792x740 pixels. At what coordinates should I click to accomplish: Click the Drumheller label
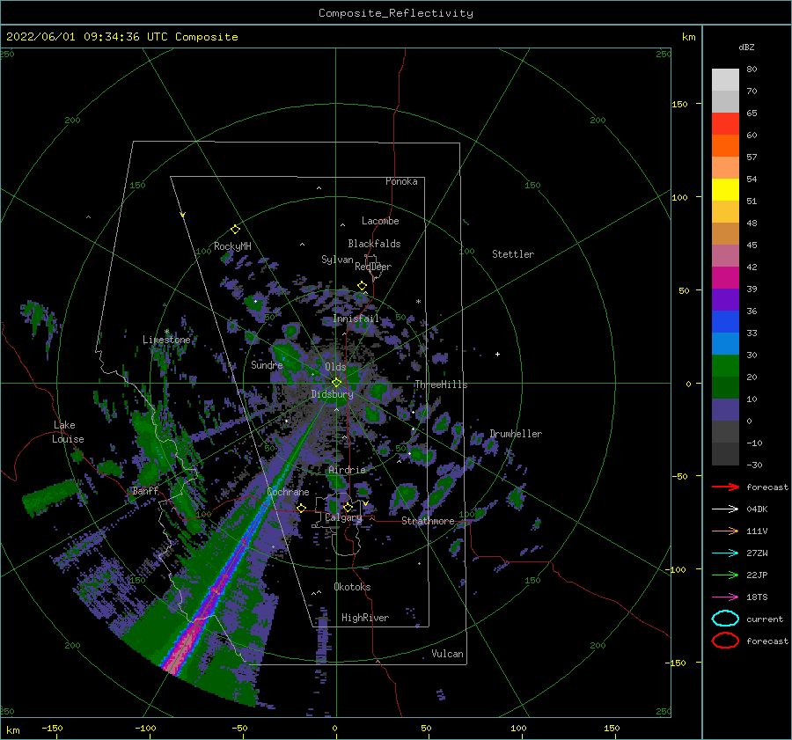[x=516, y=434]
